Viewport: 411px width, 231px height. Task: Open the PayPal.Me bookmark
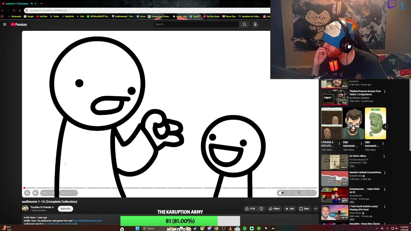68,16
